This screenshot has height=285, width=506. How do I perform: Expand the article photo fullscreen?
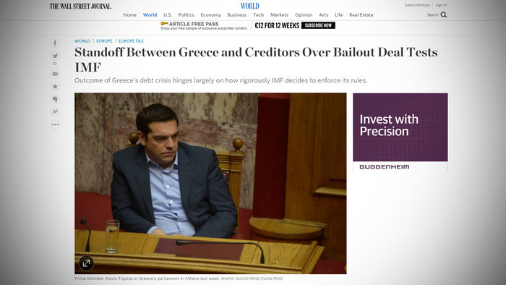point(86,263)
